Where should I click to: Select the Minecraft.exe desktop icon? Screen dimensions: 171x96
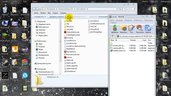pyautogui.click(x=5, y=37)
